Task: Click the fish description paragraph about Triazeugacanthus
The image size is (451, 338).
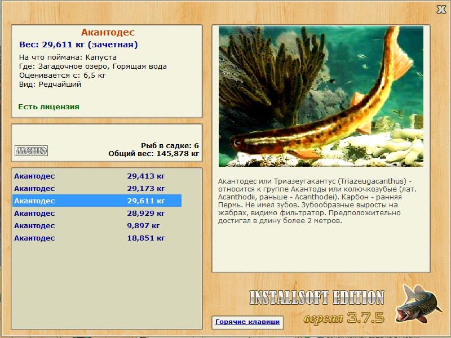Action: coord(317,201)
